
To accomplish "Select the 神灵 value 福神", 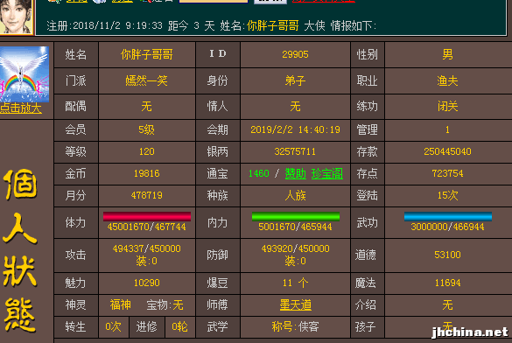I will (121, 305).
